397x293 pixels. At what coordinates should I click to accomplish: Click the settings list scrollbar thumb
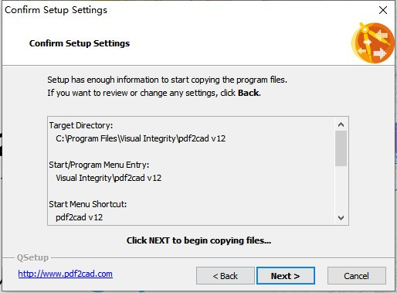341,148
